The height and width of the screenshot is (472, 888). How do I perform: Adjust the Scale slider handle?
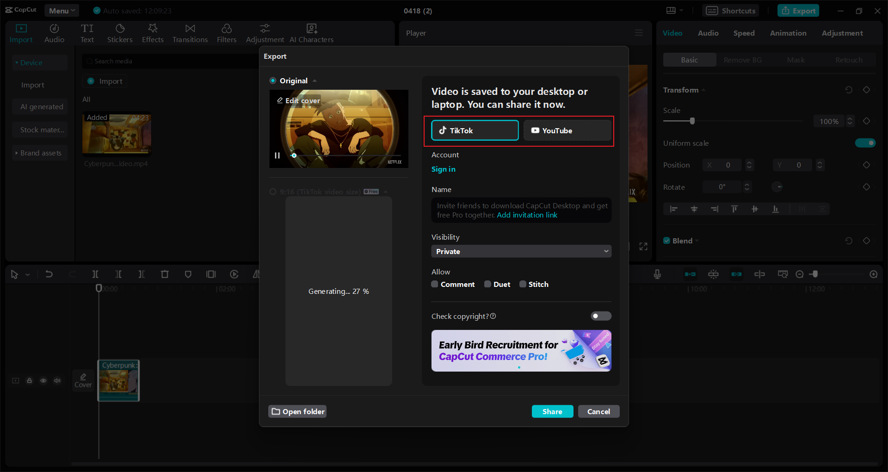click(x=692, y=121)
